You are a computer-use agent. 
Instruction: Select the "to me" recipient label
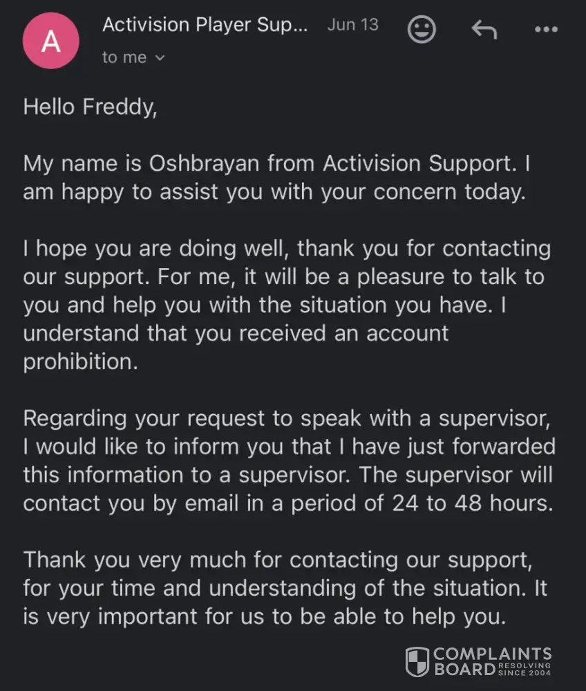(124, 58)
